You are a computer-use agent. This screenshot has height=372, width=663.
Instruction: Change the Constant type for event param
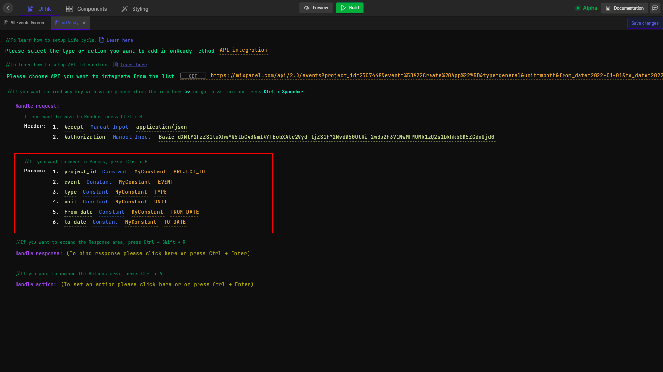tap(99, 182)
